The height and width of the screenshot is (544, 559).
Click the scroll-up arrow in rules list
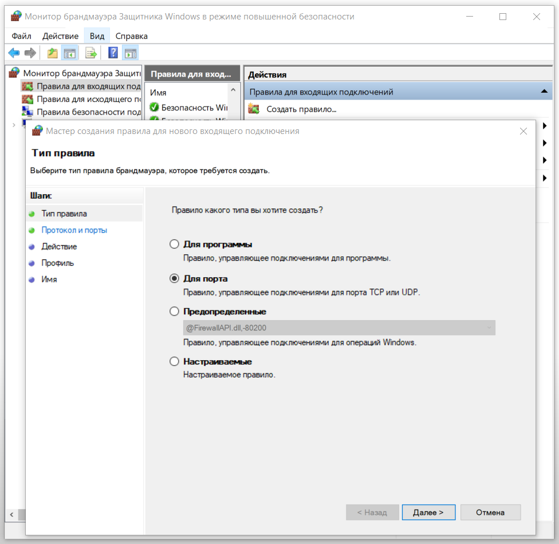point(233,90)
